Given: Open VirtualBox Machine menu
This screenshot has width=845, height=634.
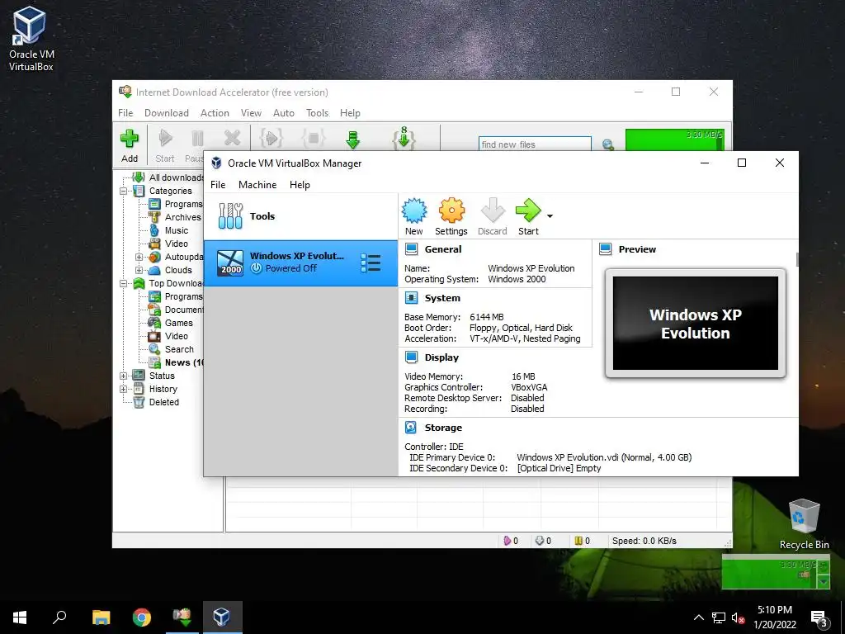Looking at the screenshot, I should (257, 184).
